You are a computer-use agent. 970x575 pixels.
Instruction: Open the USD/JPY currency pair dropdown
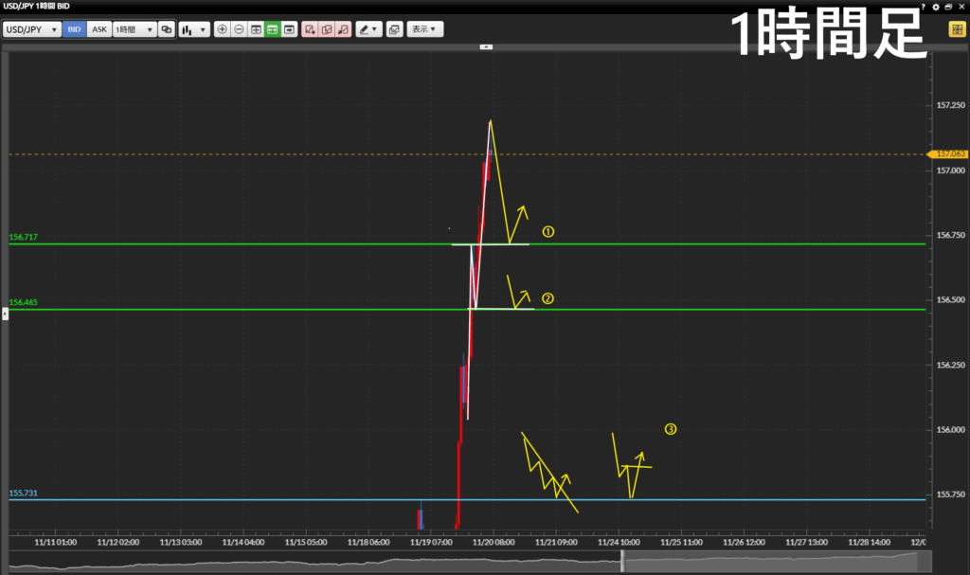point(32,29)
